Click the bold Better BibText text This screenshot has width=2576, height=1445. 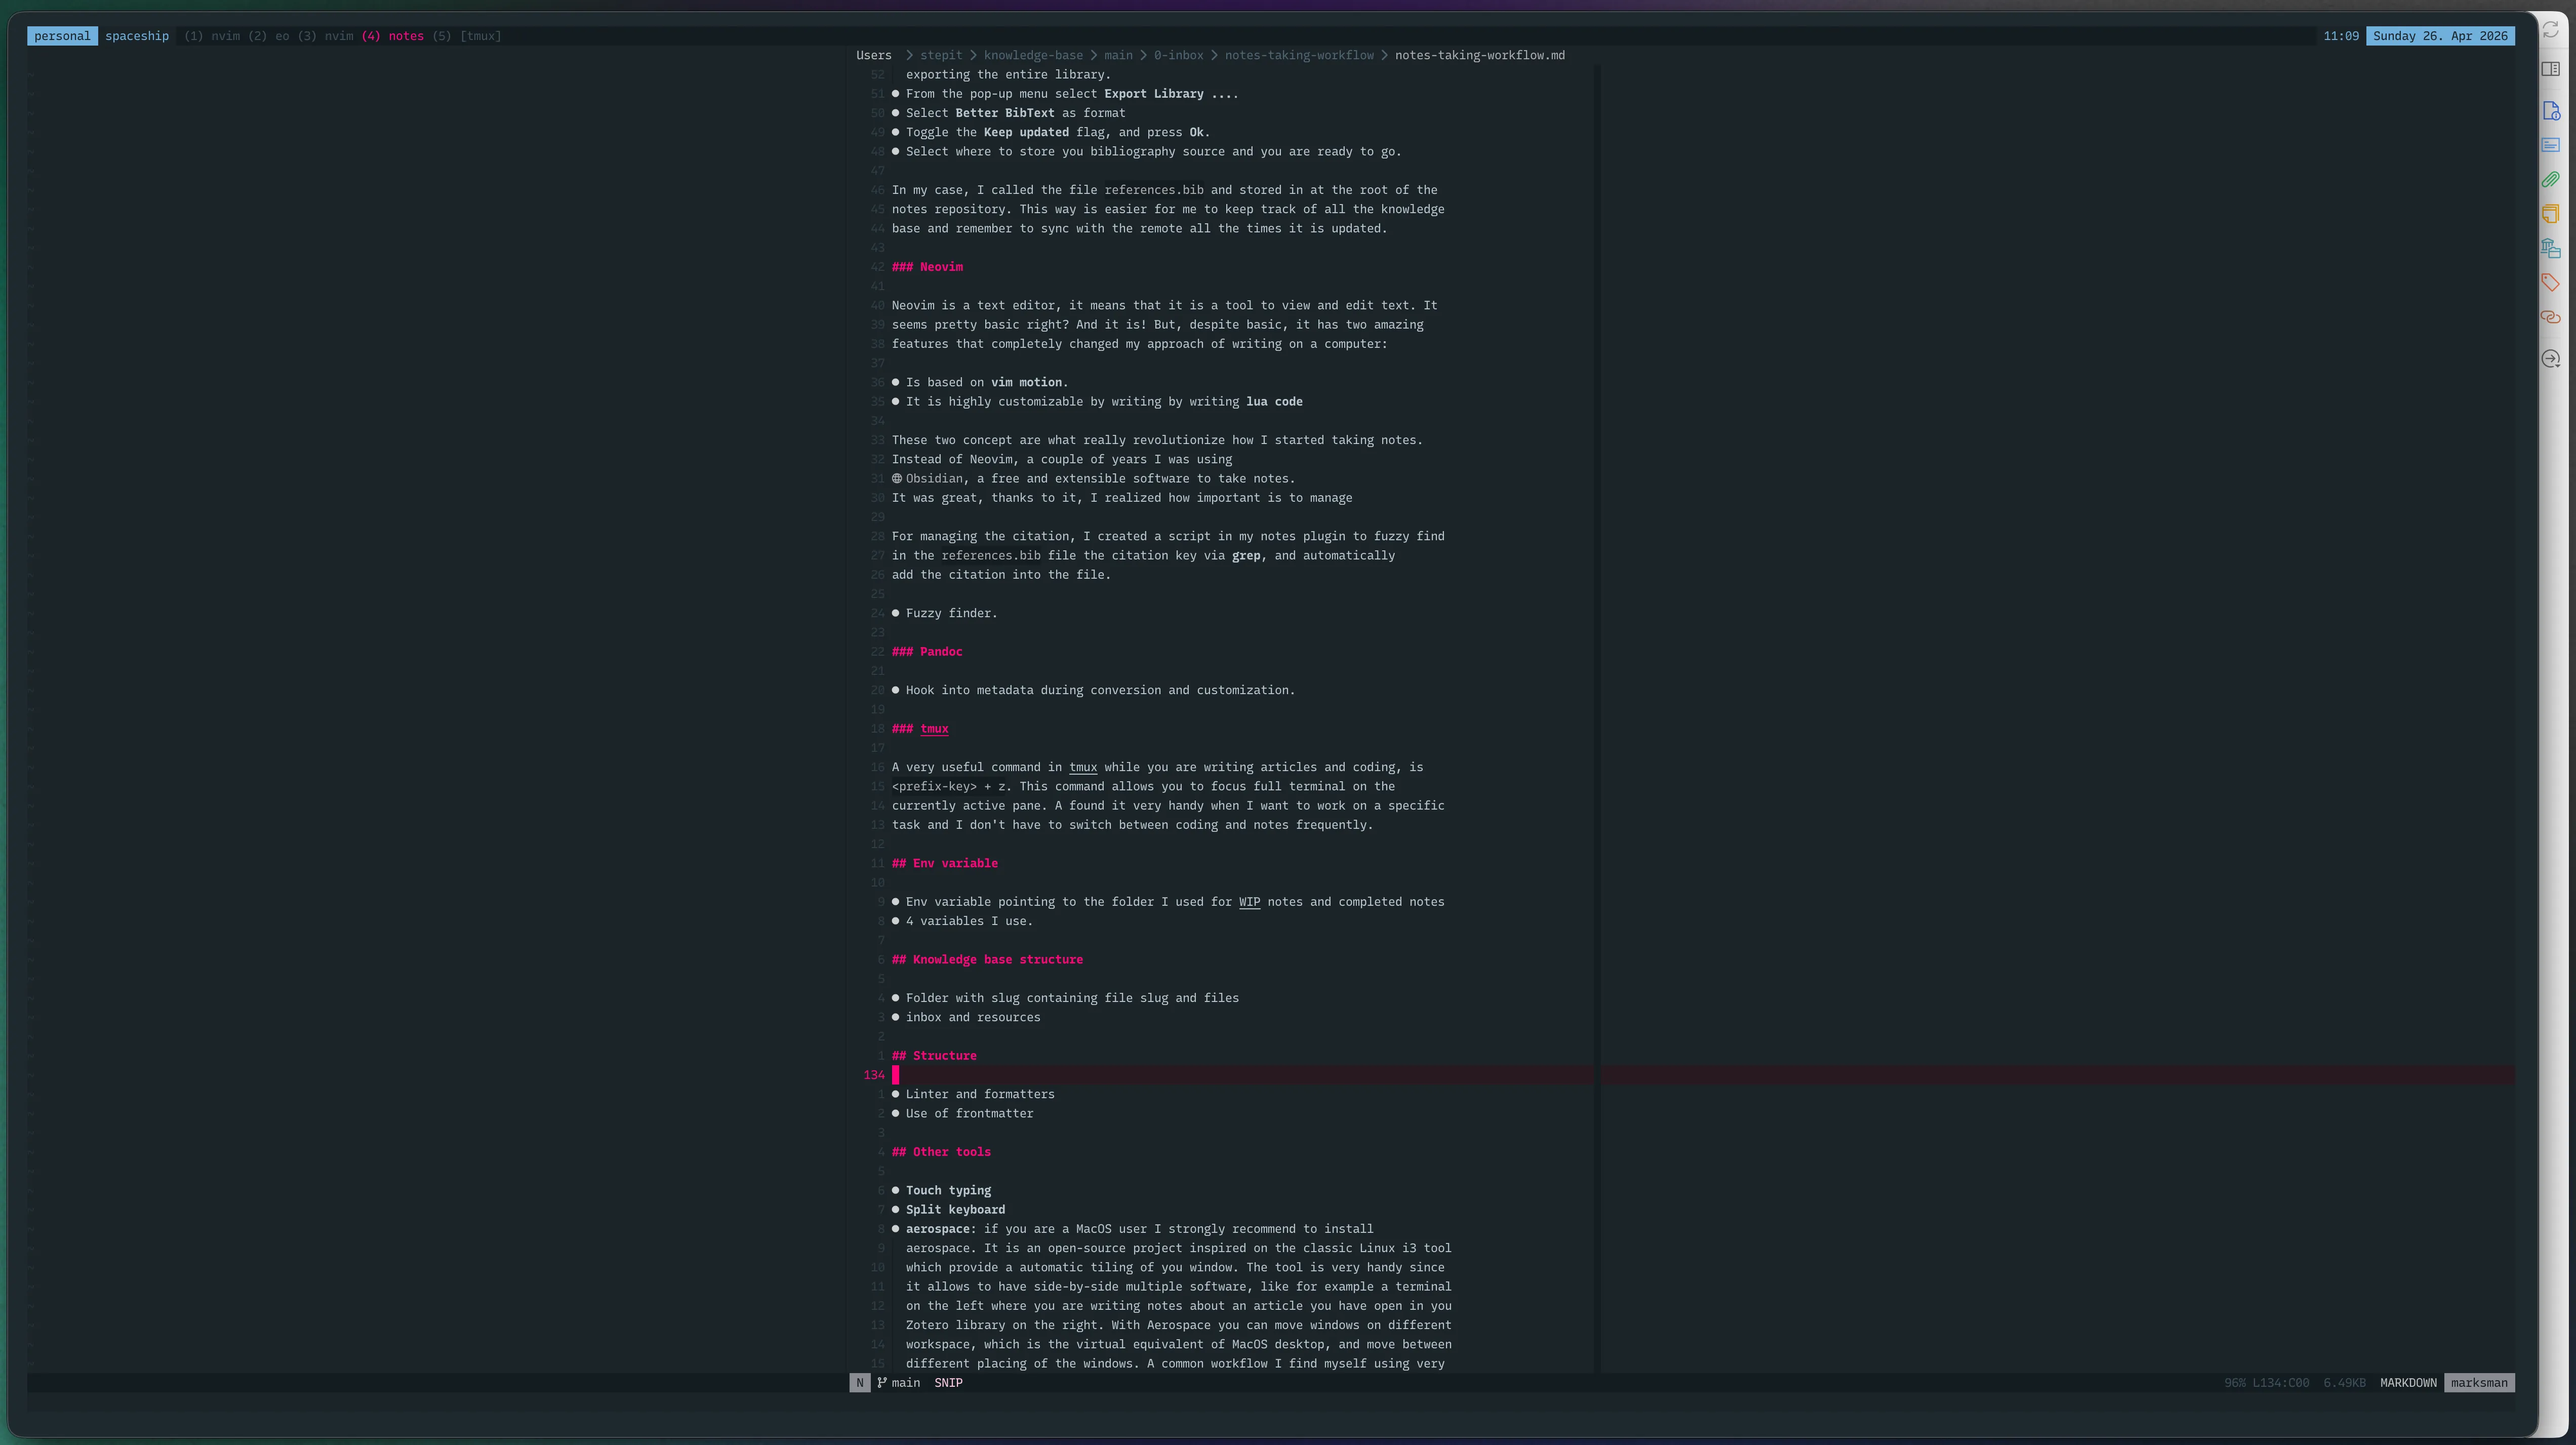[x=1005, y=113]
